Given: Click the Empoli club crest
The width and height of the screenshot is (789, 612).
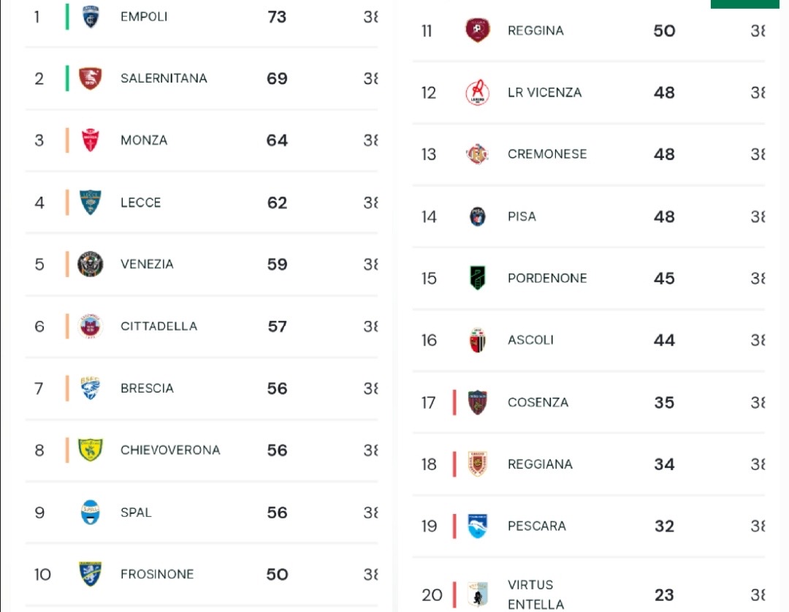Looking at the screenshot, I should click(91, 17).
